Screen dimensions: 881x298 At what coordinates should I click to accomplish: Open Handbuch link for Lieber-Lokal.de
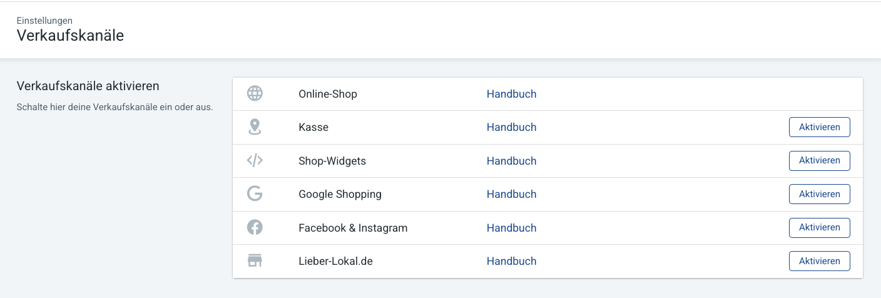coord(512,261)
